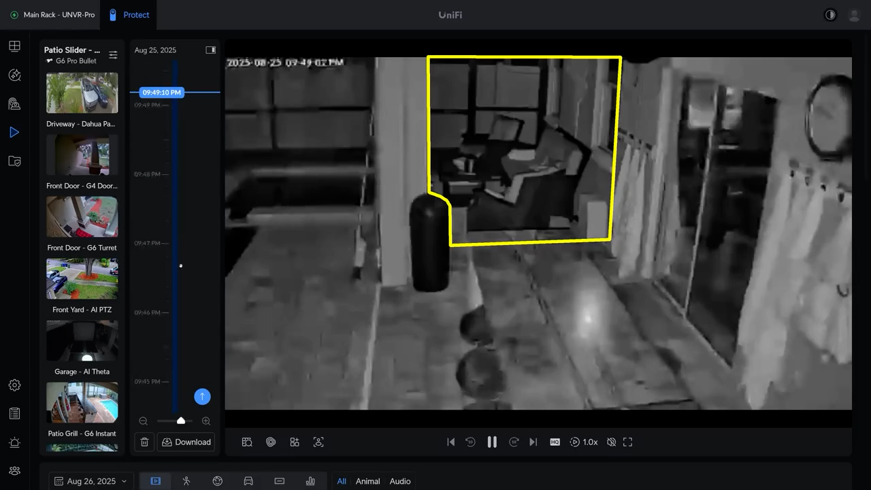871x490 pixels.
Task: Click the timeline zoom in magnifier
Action: tap(206, 421)
